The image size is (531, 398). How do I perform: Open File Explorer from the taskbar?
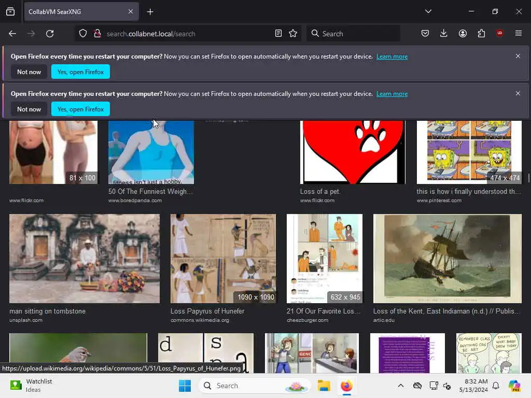coord(324,386)
